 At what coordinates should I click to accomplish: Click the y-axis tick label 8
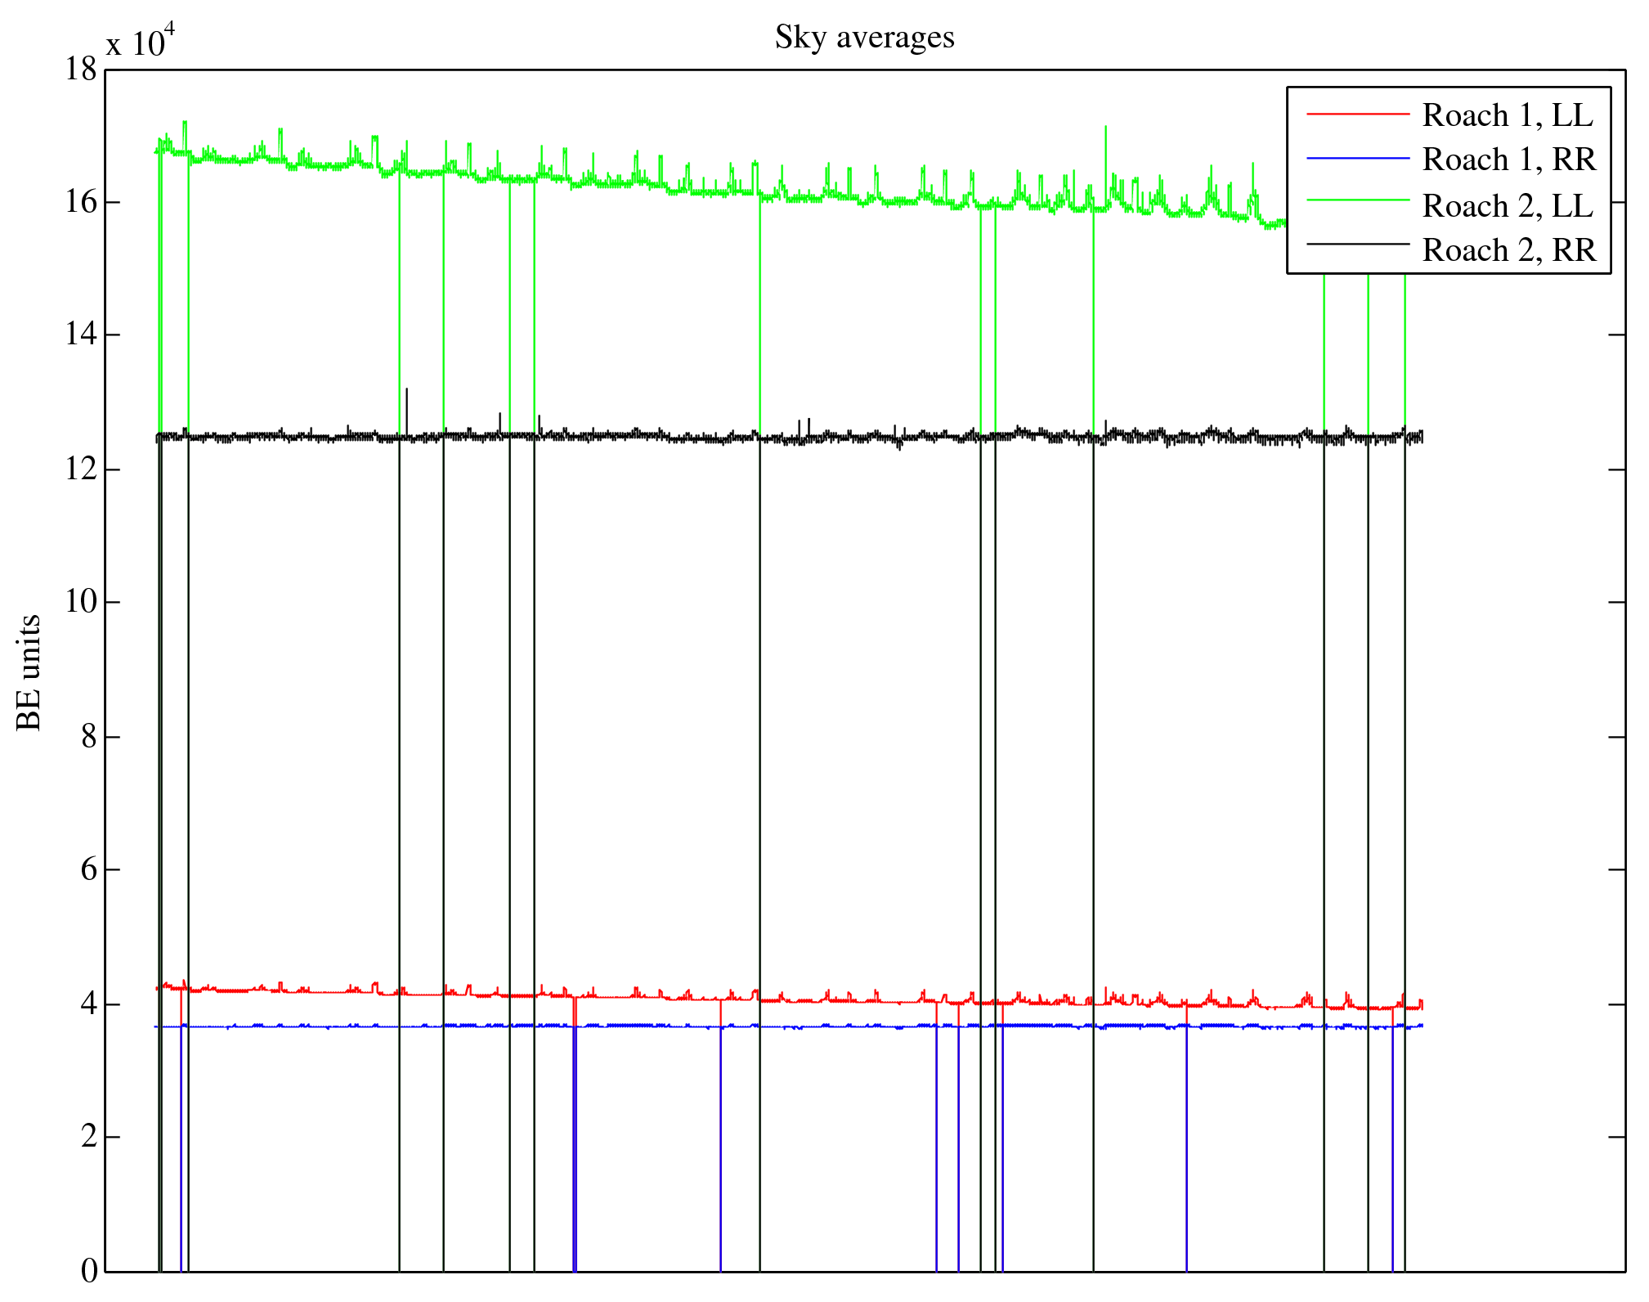89,737
